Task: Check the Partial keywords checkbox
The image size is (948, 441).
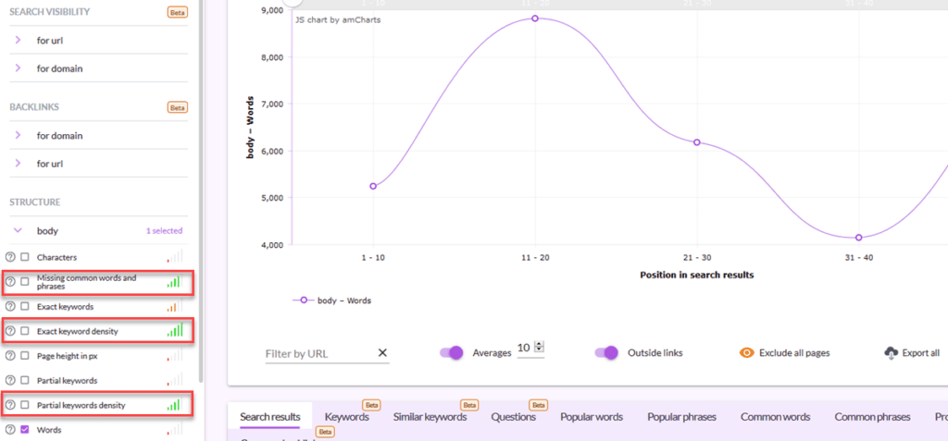Action: (x=25, y=381)
